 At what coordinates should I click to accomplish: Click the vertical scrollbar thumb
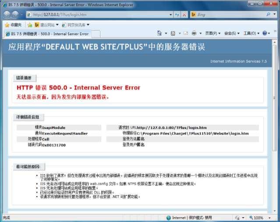tap(274, 98)
